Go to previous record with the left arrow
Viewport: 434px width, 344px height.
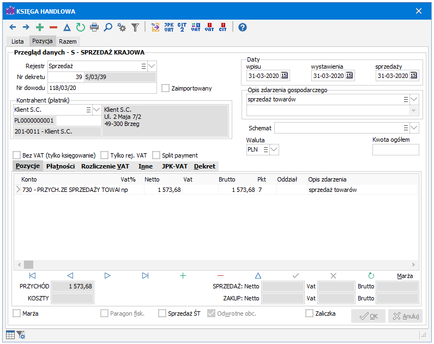click(13, 27)
